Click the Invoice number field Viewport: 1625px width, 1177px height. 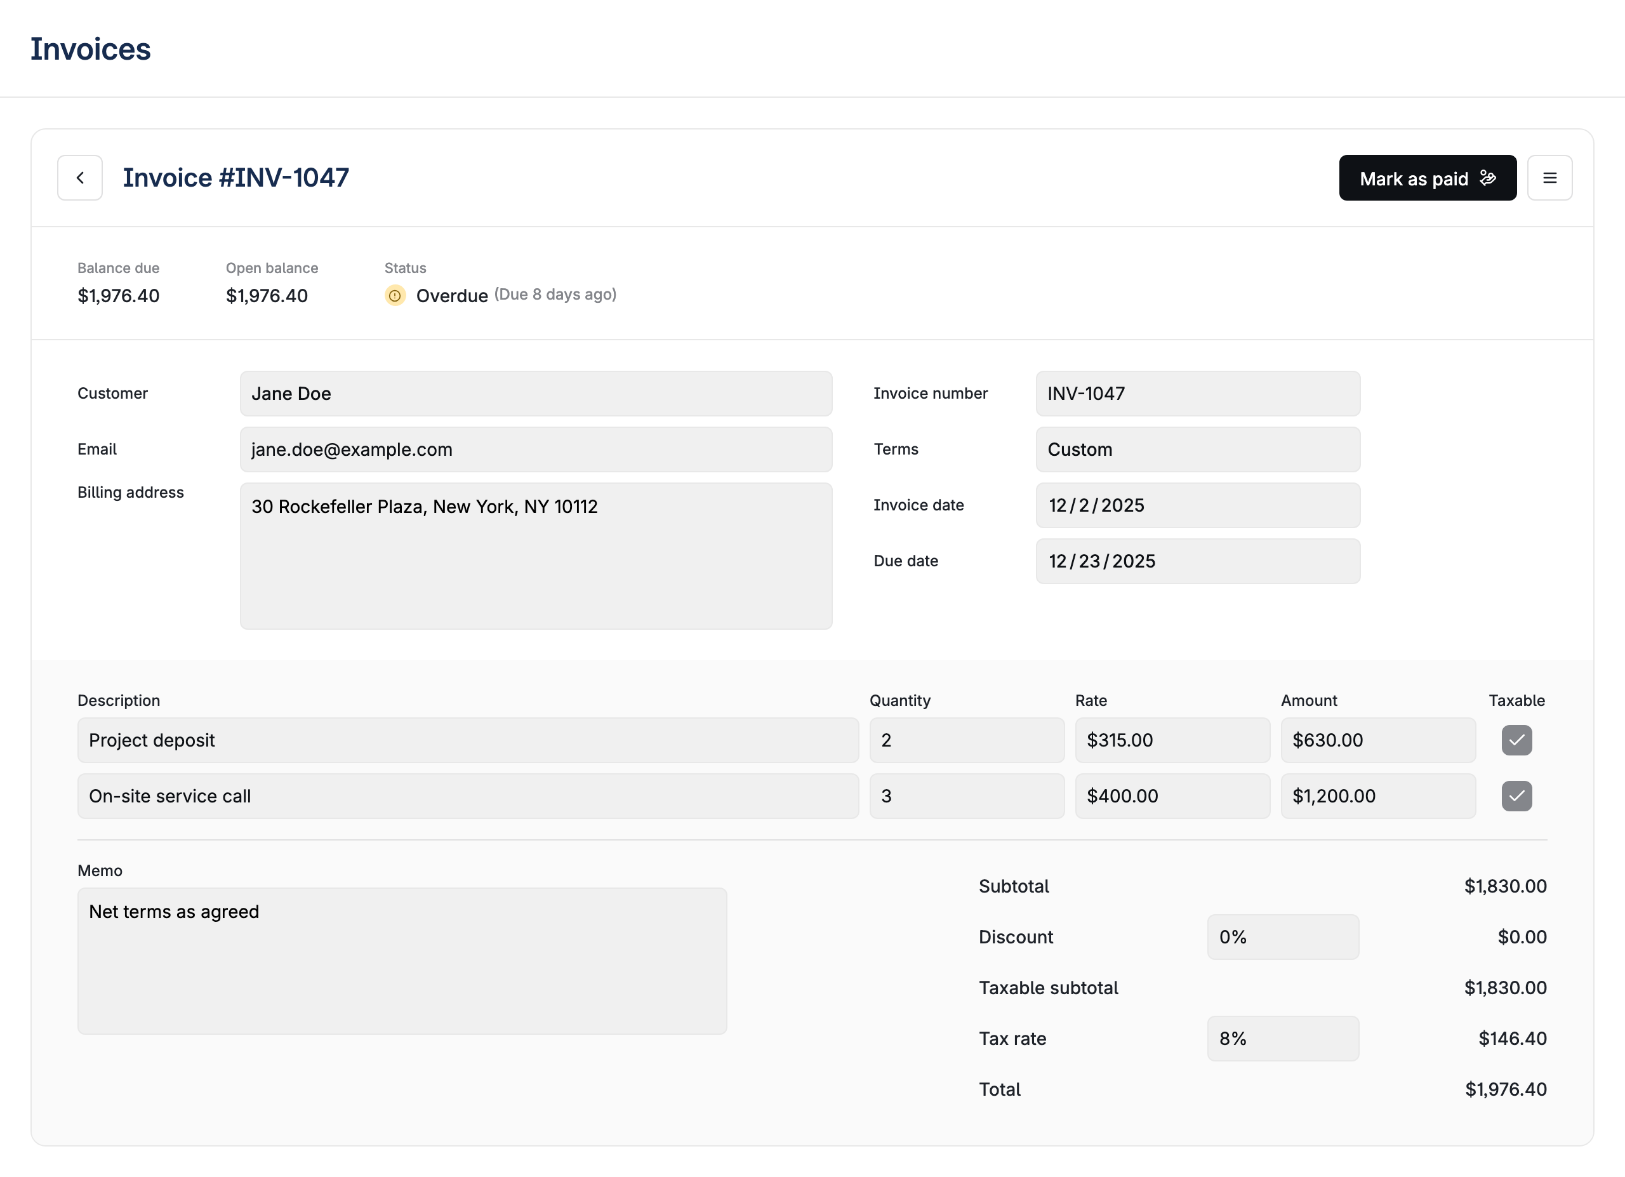click(1198, 394)
